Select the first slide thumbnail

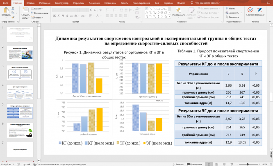pos(20,35)
